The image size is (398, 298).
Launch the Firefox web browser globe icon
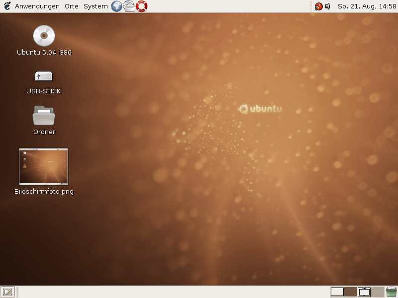[x=116, y=6]
